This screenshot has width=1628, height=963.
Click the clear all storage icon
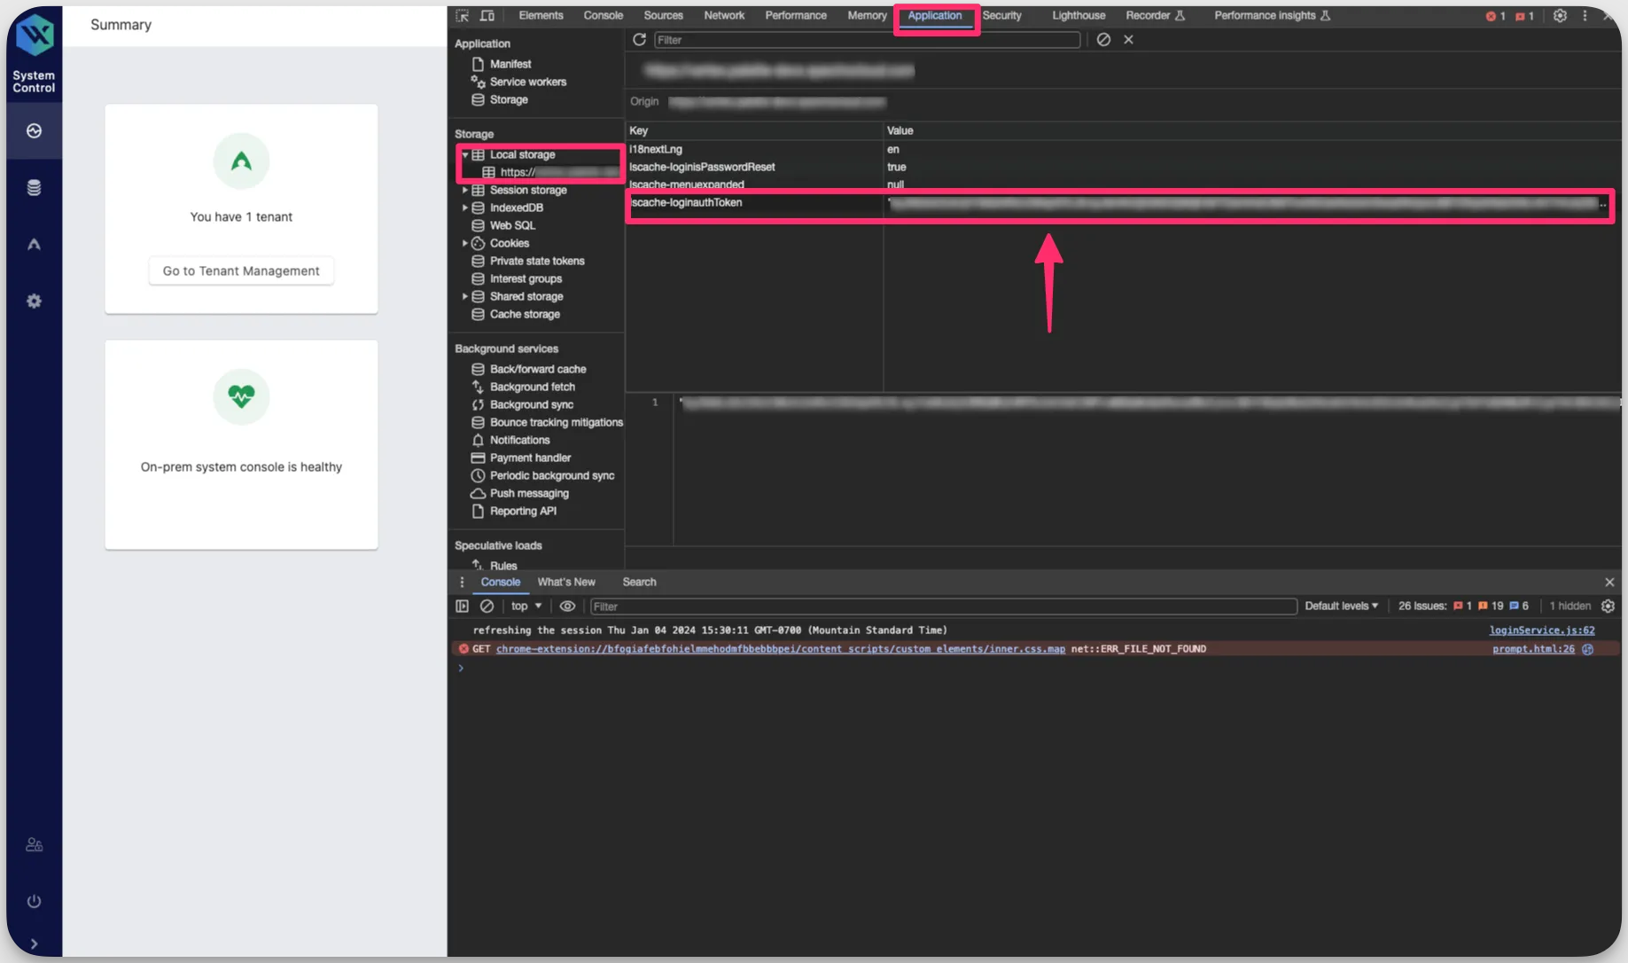click(x=1103, y=40)
